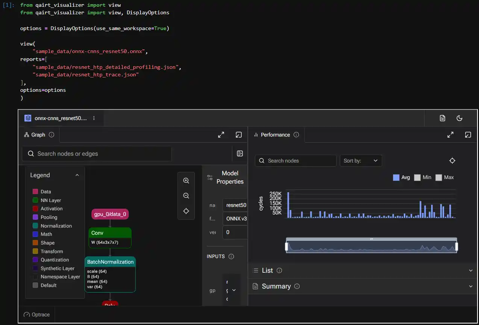Viewport: 479px width, 325px height.
Task: Click the Activation legend swatch
Action: click(35, 209)
